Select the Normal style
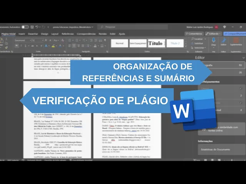The image size is (246, 184). tap(120, 43)
